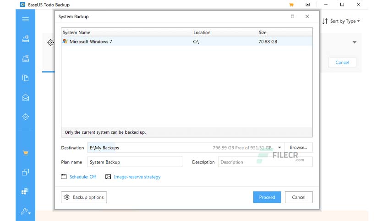
Task: Click the calendar icon next to Schedule
Action: [x=64, y=177]
